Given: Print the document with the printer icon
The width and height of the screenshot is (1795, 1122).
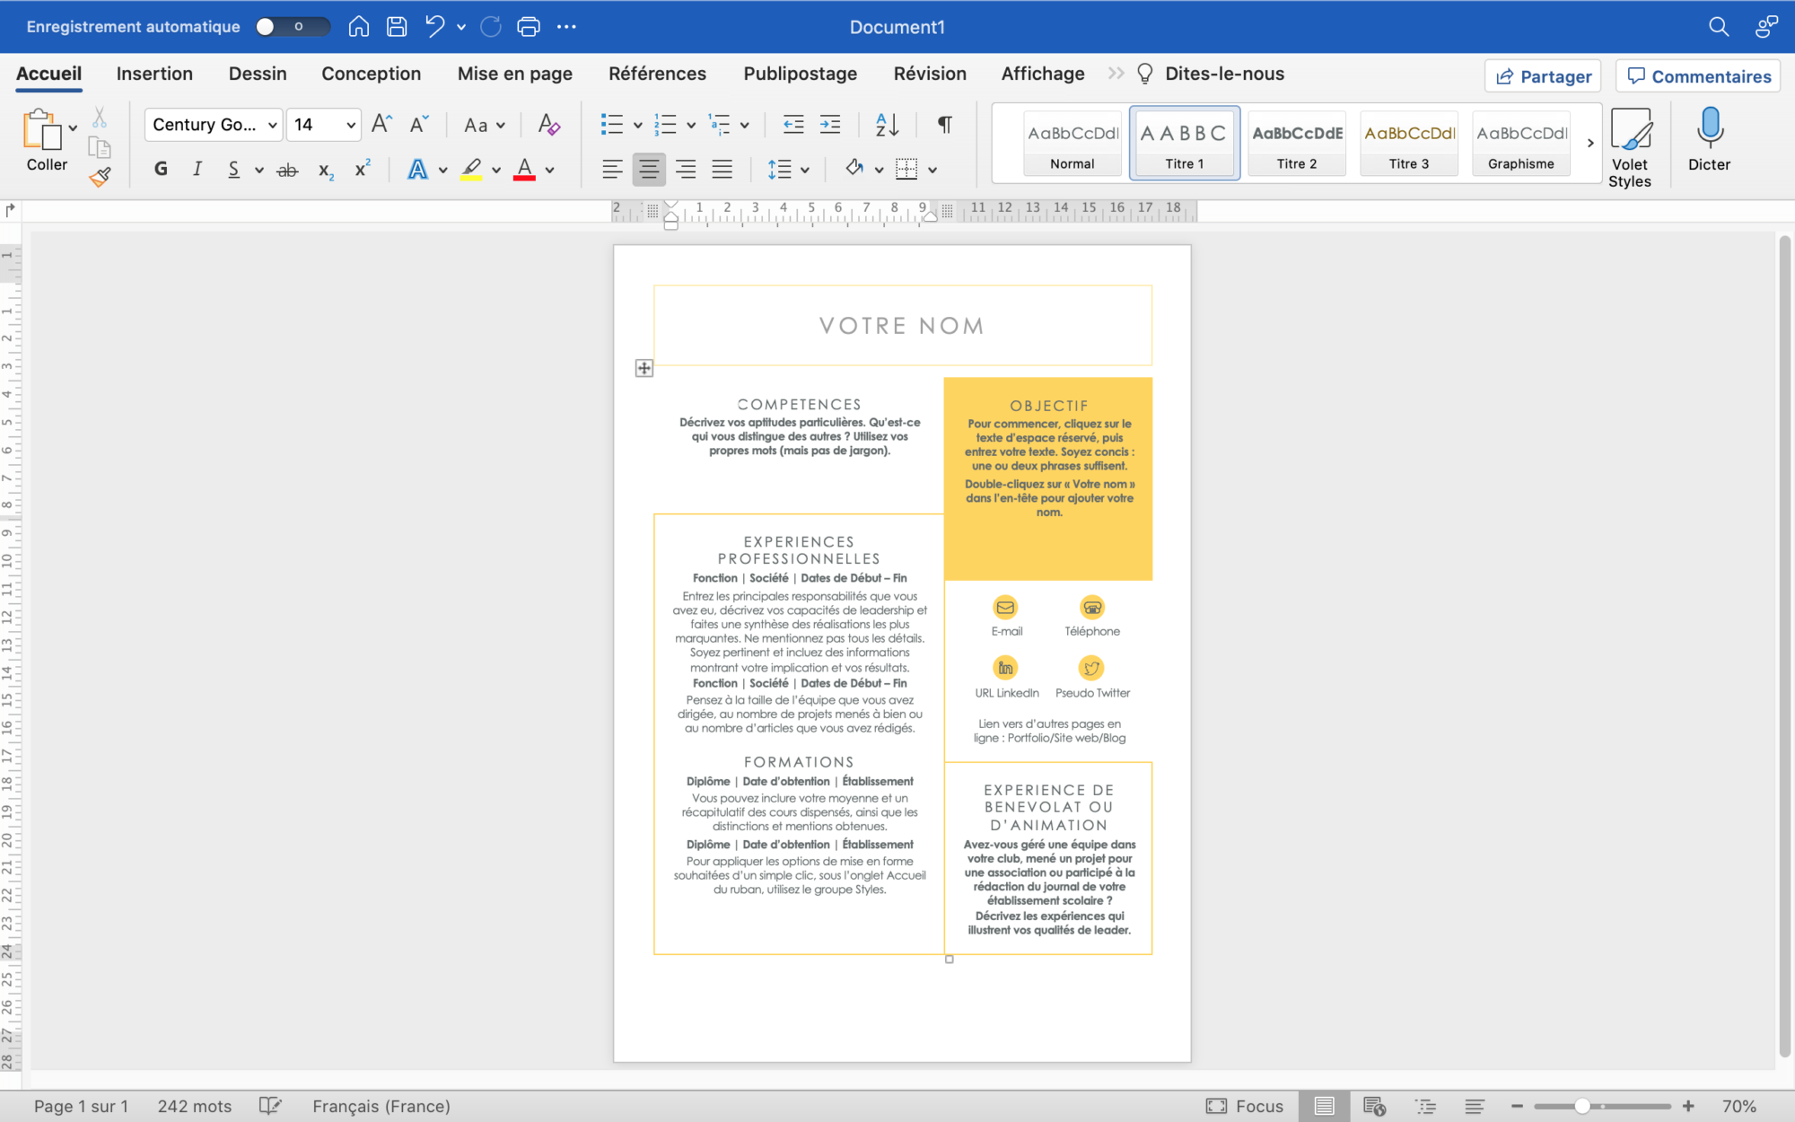Looking at the screenshot, I should pyautogui.click(x=529, y=27).
